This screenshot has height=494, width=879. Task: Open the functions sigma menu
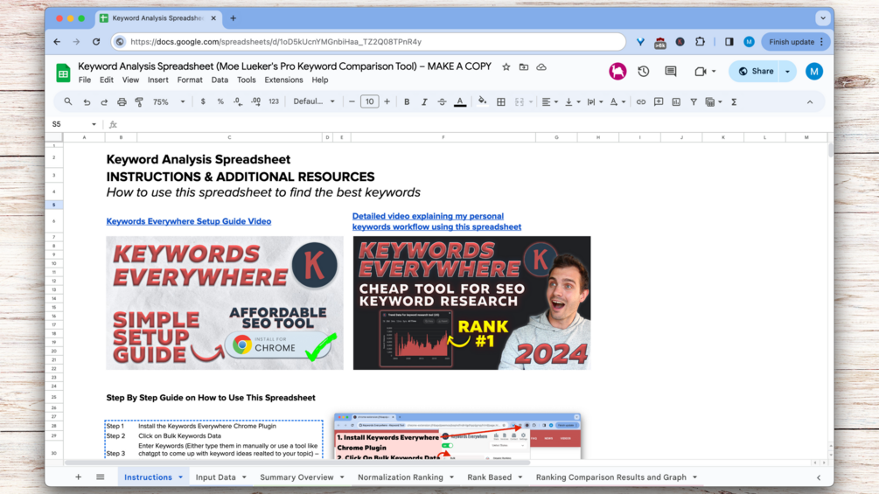pyautogui.click(x=733, y=102)
